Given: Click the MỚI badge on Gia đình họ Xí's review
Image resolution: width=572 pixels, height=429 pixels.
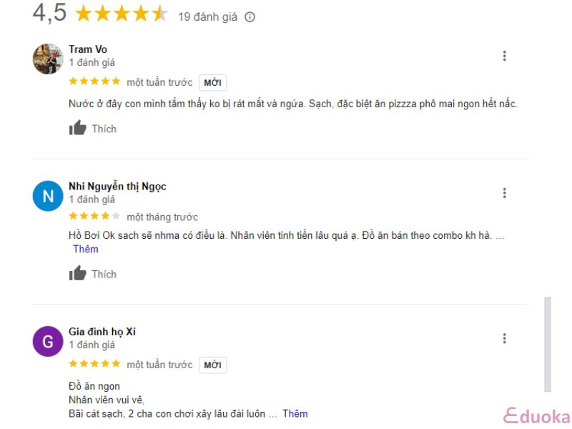Looking at the screenshot, I should [x=212, y=365].
